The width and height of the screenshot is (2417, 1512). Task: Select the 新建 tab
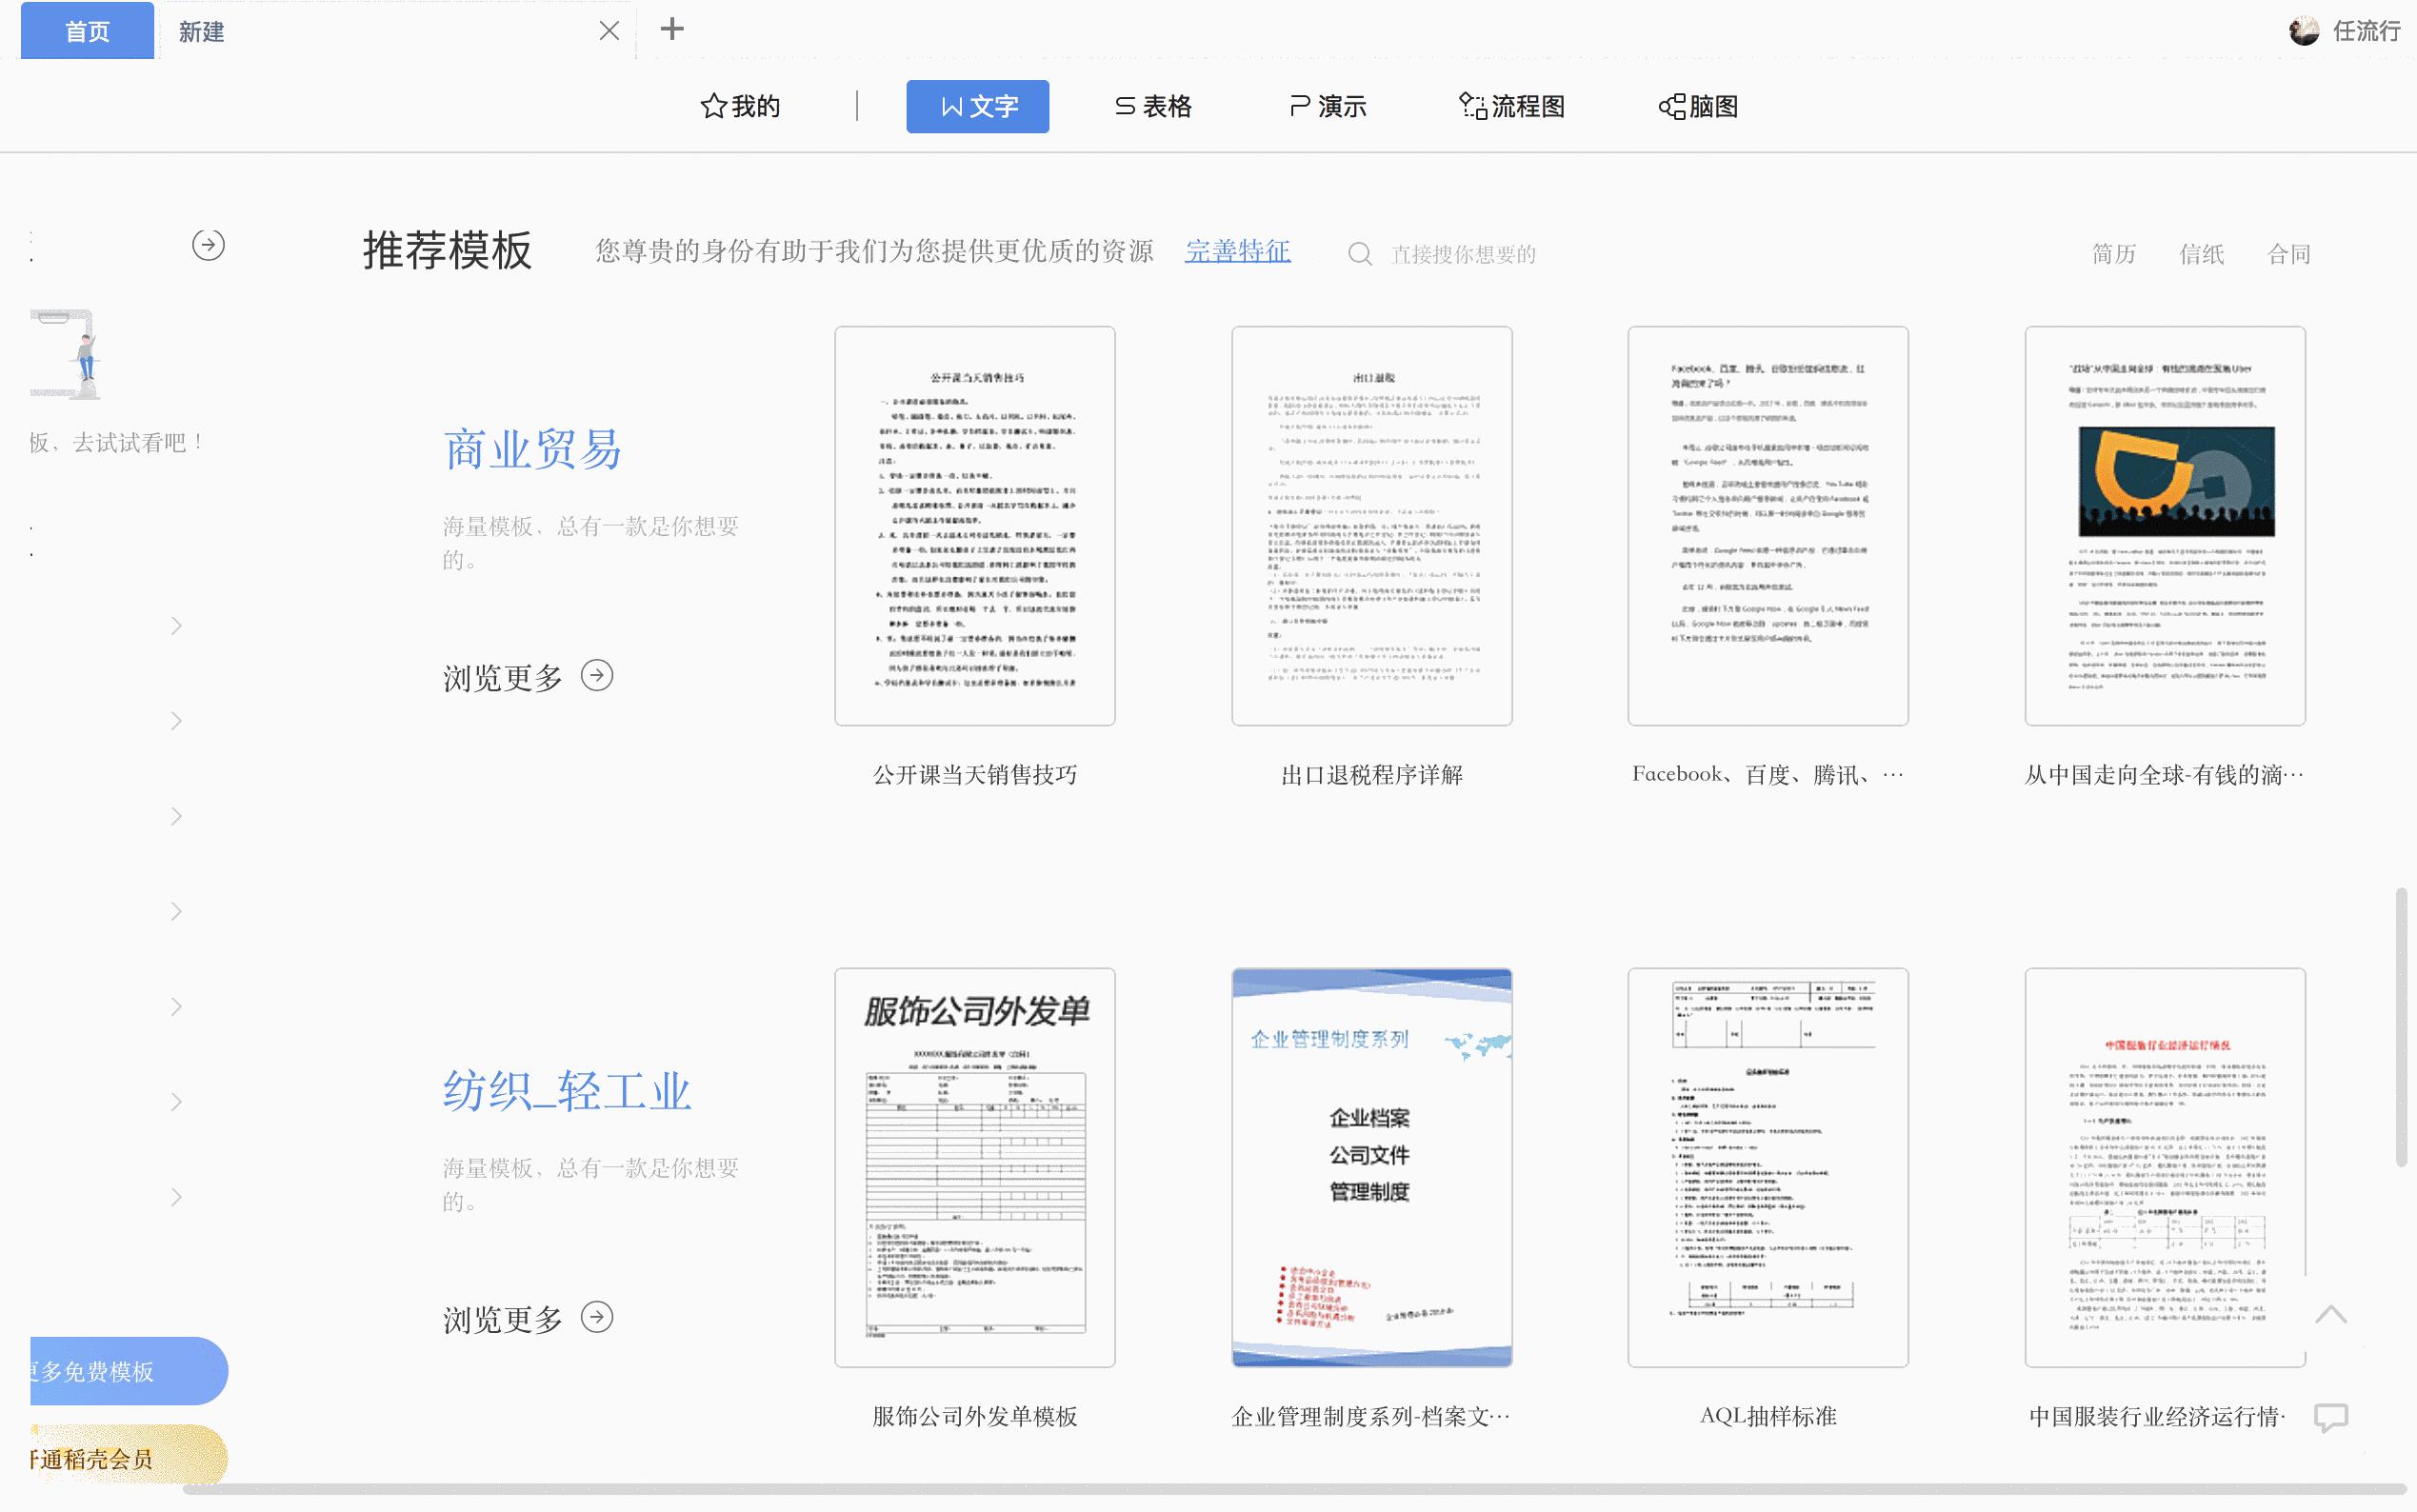click(201, 31)
